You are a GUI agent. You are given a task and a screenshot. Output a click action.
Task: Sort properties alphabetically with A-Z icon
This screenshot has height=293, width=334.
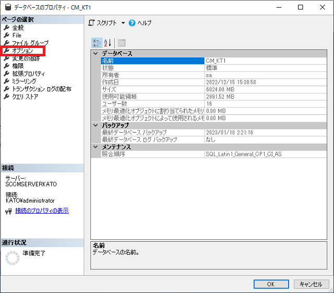click(x=108, y=43)
